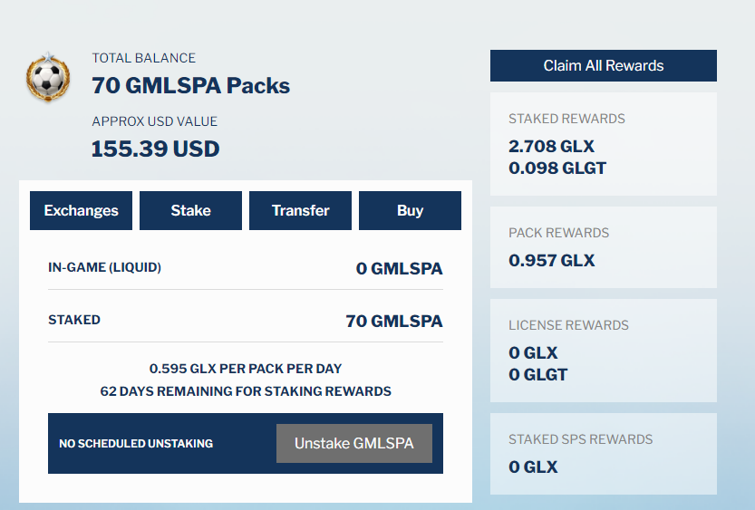
Task: Click the 2.708 GLX staked reward amount
Action: [x=551, y=146]
